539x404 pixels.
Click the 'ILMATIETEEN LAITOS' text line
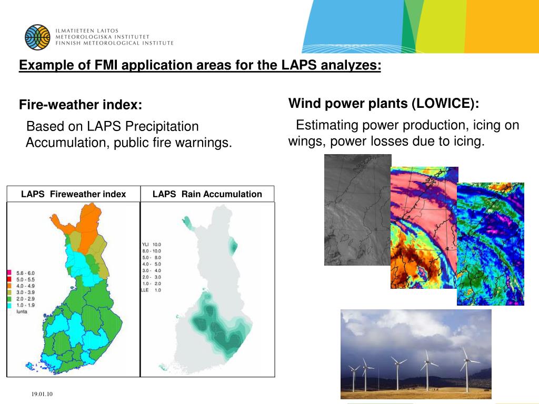[87, 31]
